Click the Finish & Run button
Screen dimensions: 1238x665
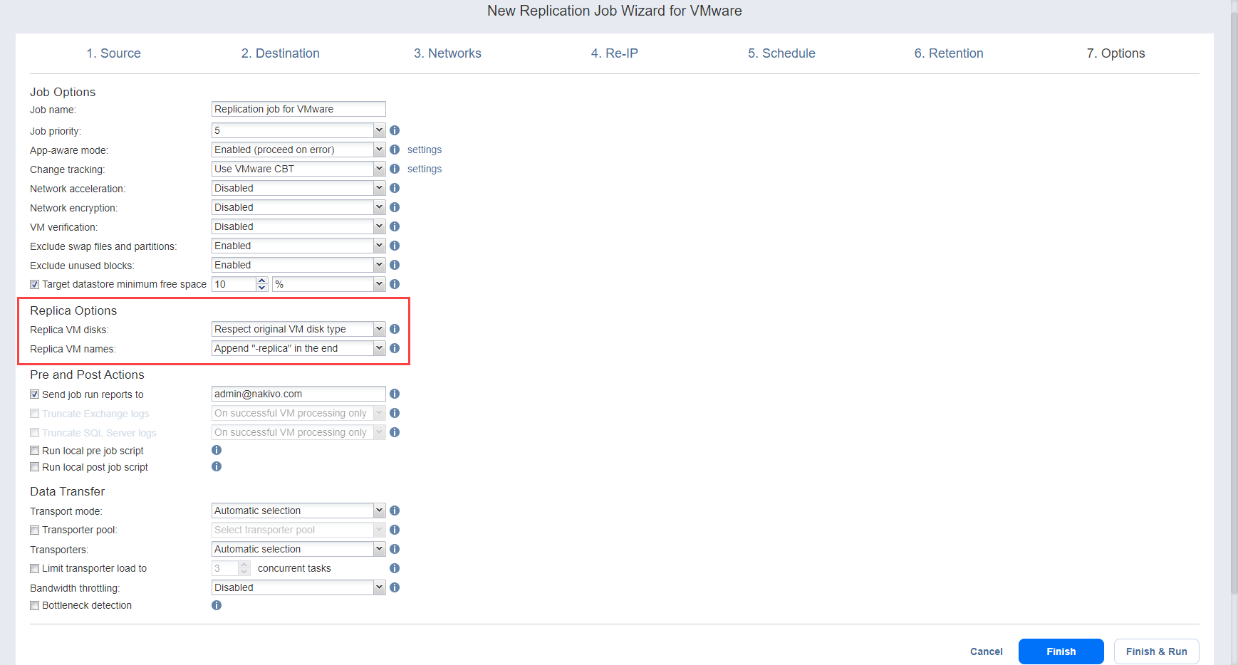pyautogui.click(x=1155, y=651)
